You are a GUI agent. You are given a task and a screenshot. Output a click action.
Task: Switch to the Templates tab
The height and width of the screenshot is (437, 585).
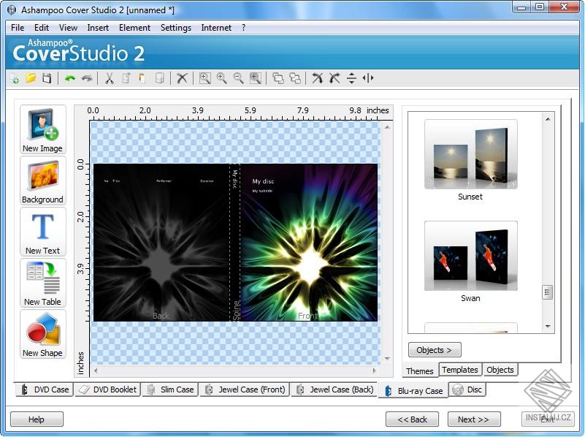460,370
